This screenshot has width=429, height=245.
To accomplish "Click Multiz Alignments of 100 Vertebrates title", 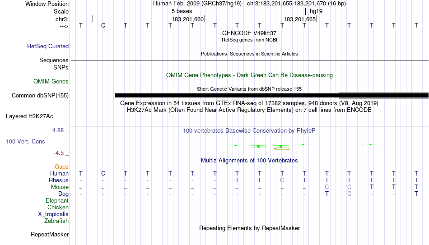I will click(x=249, y=161).
